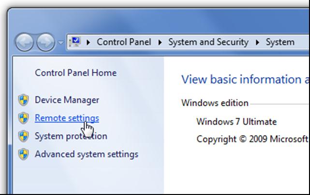310x195 pixels.
Task: Click the computer icon in address bar
Action: pos(75,42)
